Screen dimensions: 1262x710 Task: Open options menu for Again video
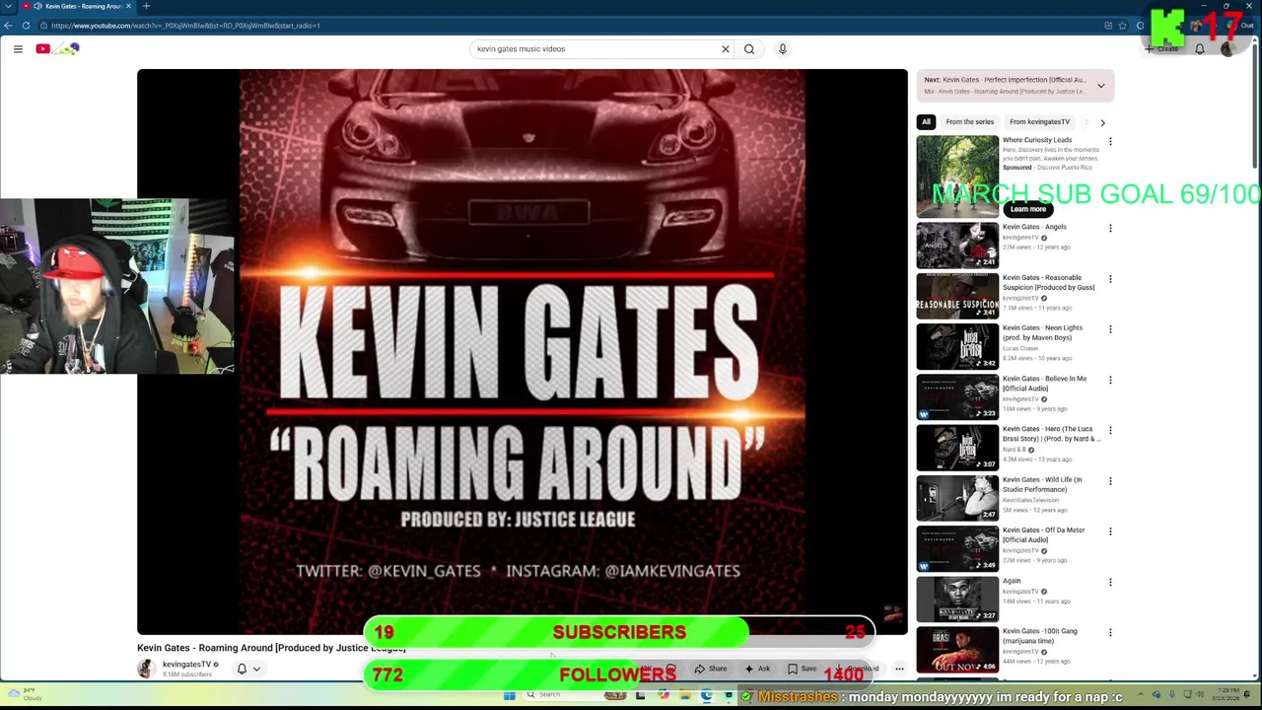[1110, 582]
